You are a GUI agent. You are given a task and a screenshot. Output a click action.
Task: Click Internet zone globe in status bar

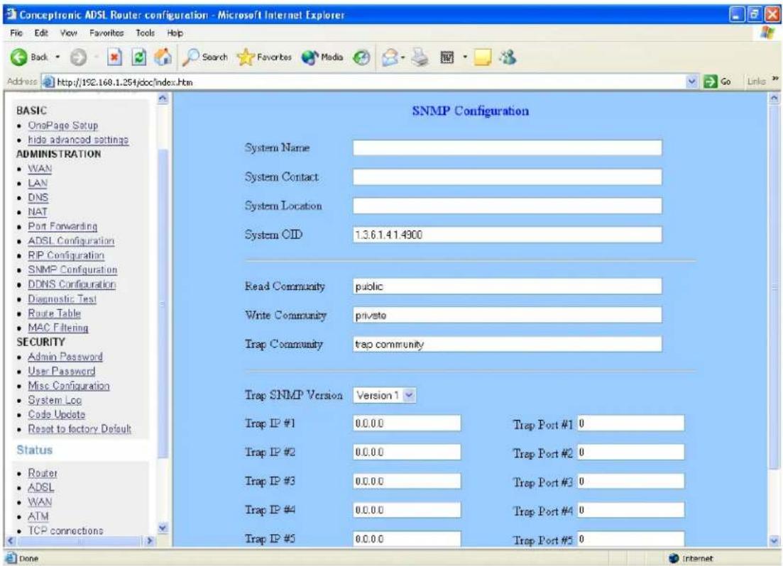pos(674,558)
